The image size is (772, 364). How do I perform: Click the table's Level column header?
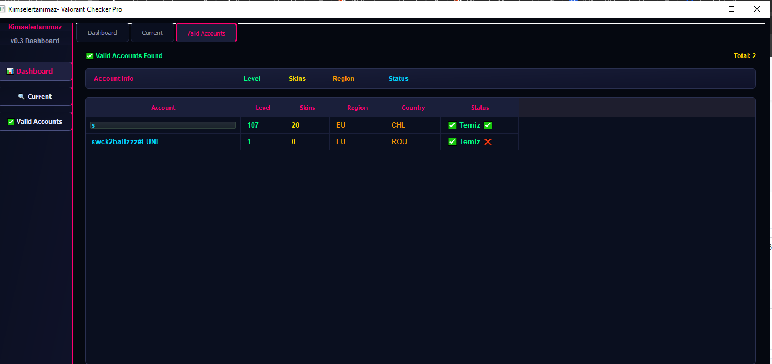[263, 108]
